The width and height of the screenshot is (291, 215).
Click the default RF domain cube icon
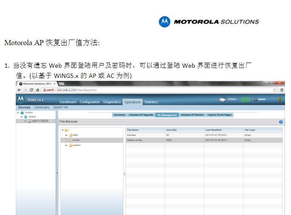coord(26,117)
